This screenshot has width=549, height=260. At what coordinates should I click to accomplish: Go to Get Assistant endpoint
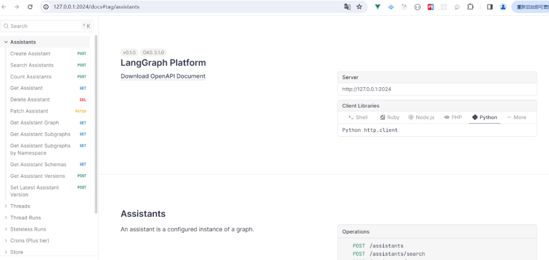(48, 88)
